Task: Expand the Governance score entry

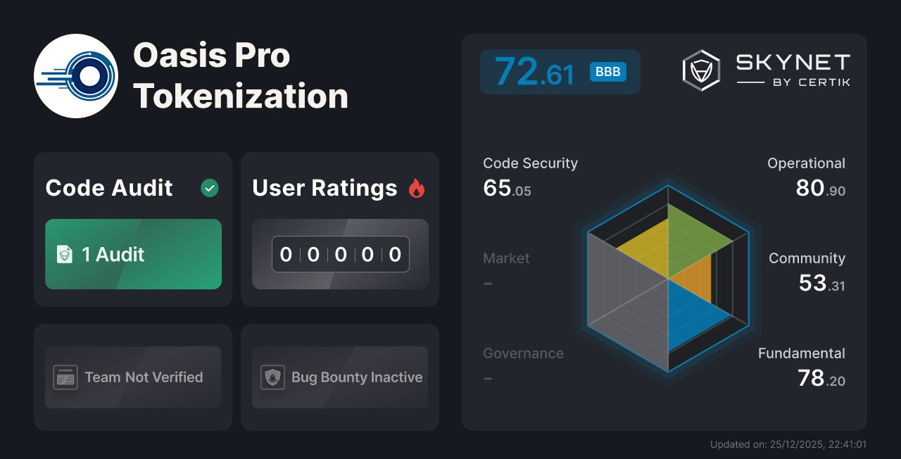Action: tap(524, 365)
